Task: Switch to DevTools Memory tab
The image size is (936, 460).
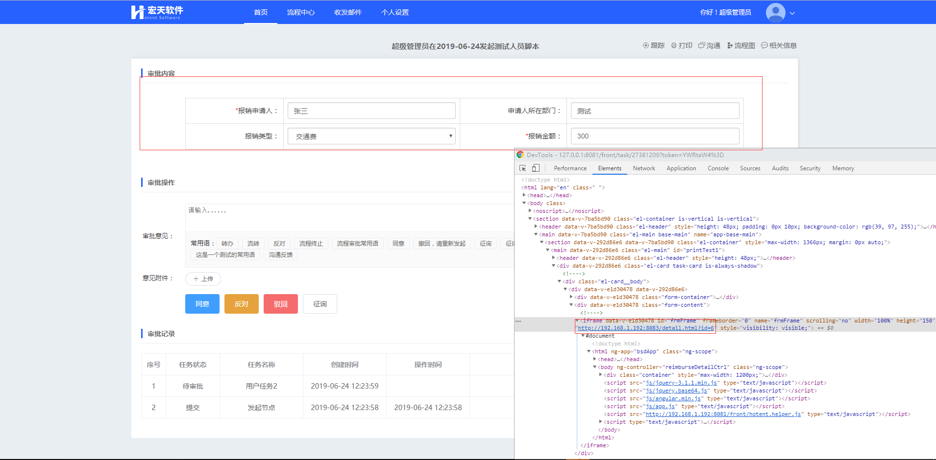Action: [x=843, y=168]
